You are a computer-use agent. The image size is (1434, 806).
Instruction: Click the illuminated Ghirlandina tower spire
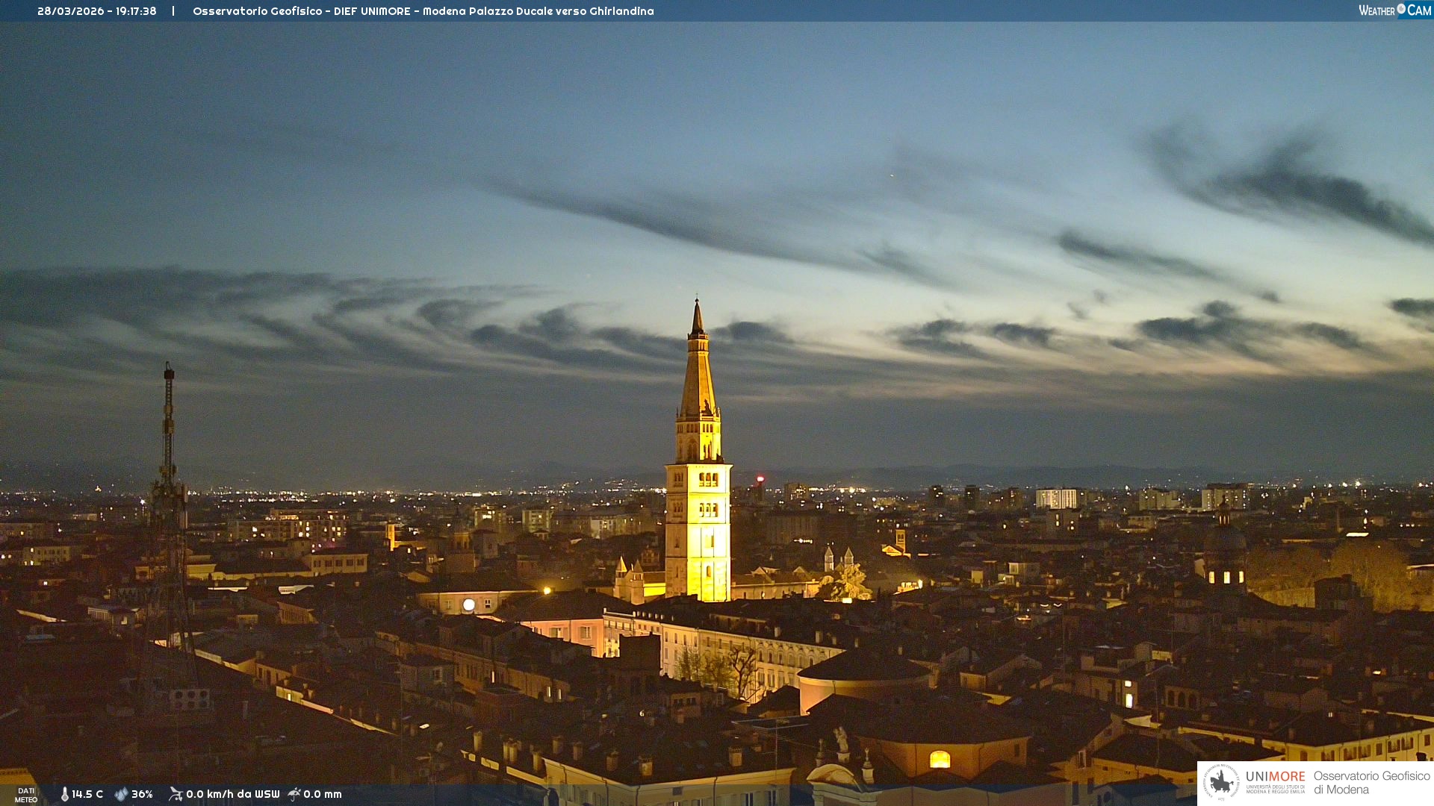(698, 373)
